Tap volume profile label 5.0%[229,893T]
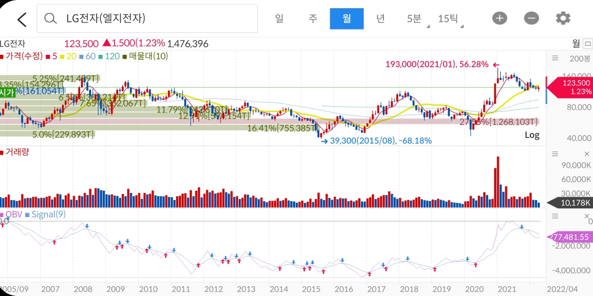Screen dimensions: 593x296 click(63, 134)
